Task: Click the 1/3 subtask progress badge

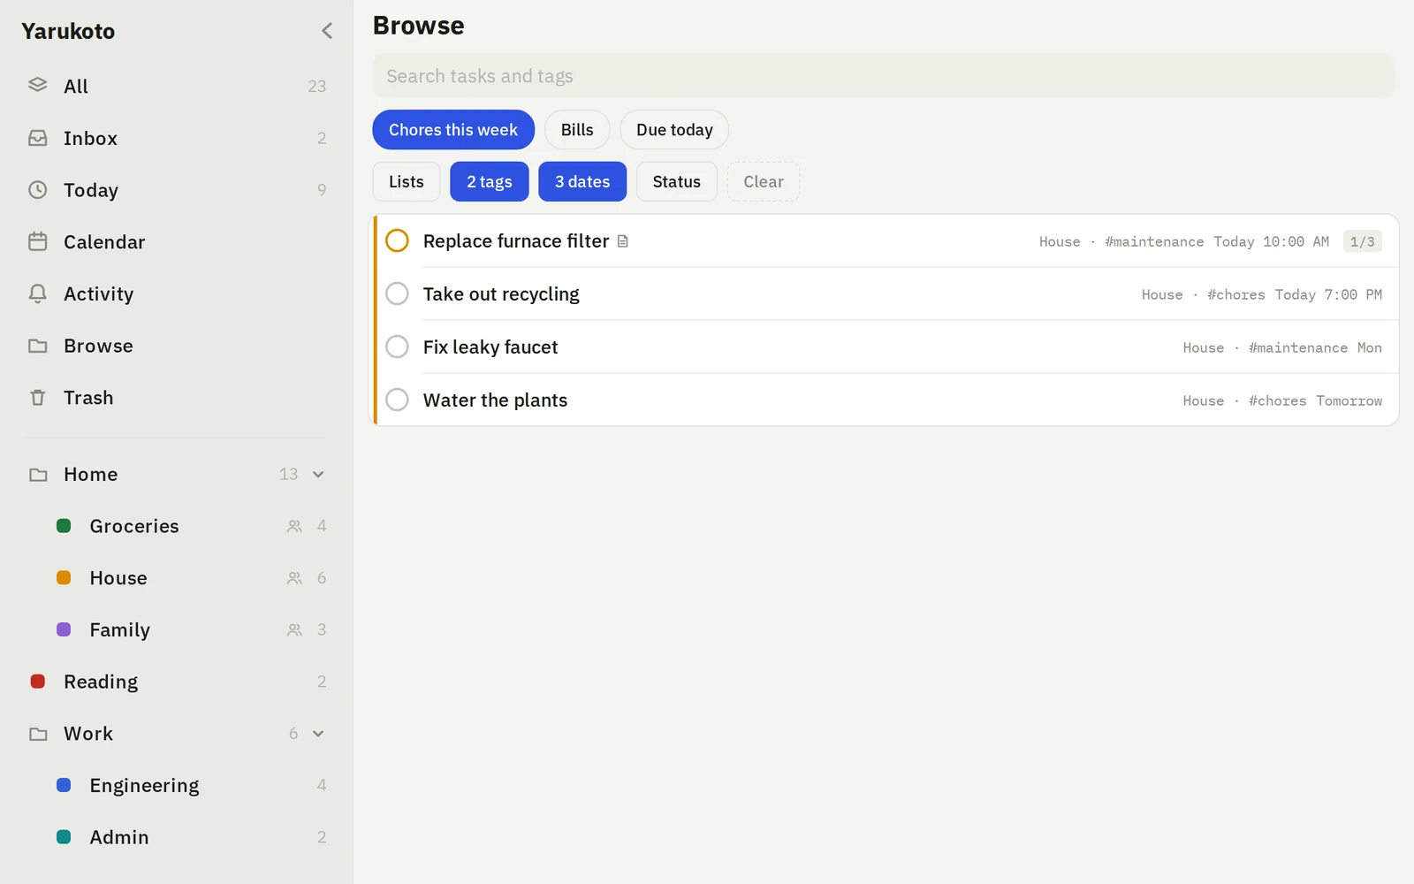Action: 1362,241
